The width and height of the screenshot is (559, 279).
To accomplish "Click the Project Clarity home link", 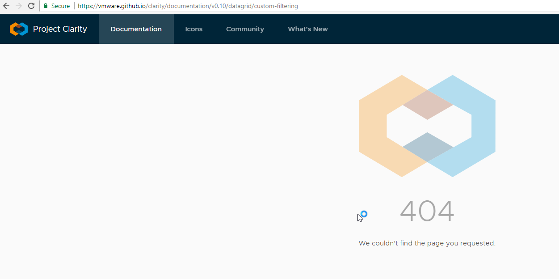I will (x=60, y=29).
